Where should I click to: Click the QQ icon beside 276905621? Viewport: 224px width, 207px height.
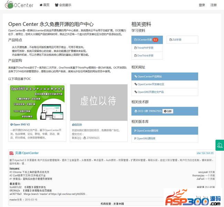[x=84, y=138]
